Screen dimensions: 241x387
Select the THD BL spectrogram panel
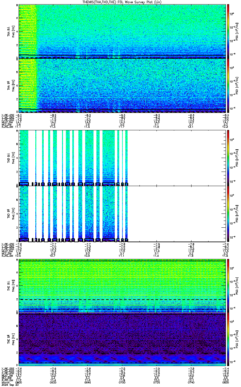click(122, 158)
